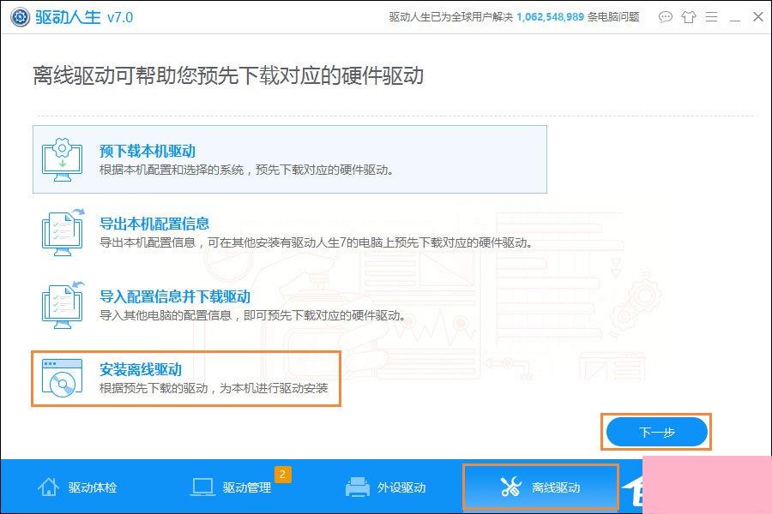
Task: Switch to the 驱动管理 tab
Action: tap(232, 487)
